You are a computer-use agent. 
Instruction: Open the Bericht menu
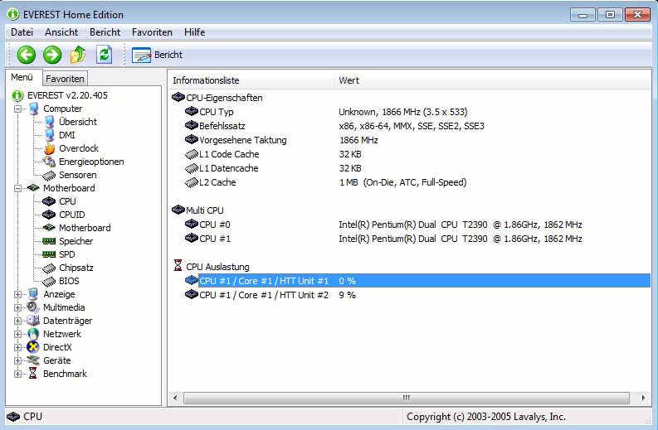105,32
